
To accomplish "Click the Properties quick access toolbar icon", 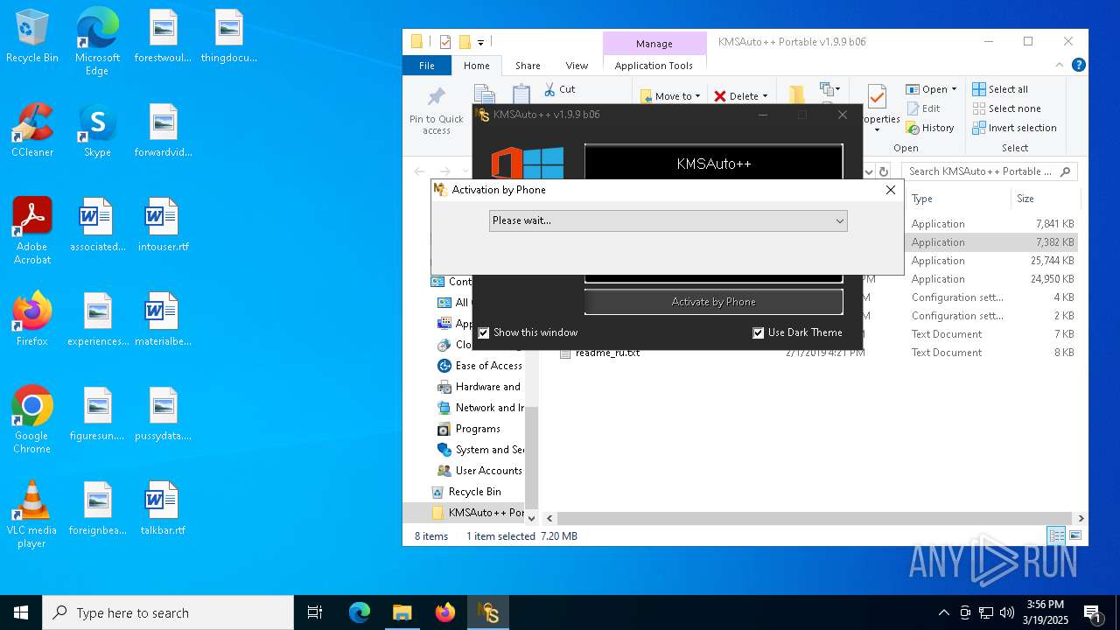I will point(444,42).
